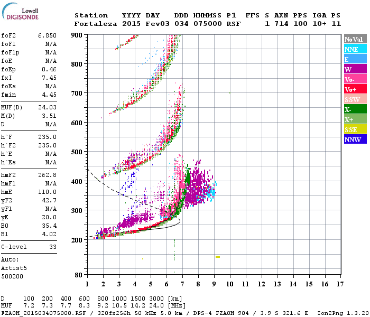Click the 10 MHz frequency axis label

pos(230,284)
